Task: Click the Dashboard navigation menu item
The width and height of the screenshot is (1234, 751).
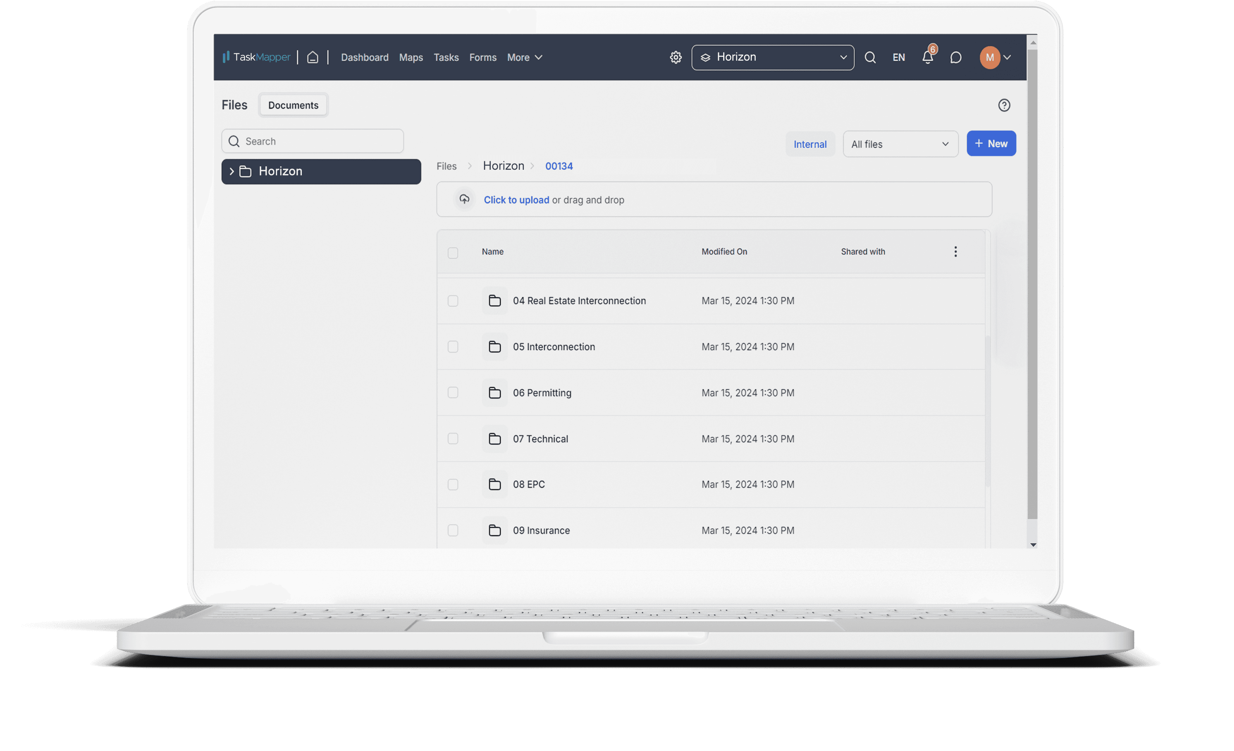Action: tap(364, 56)
